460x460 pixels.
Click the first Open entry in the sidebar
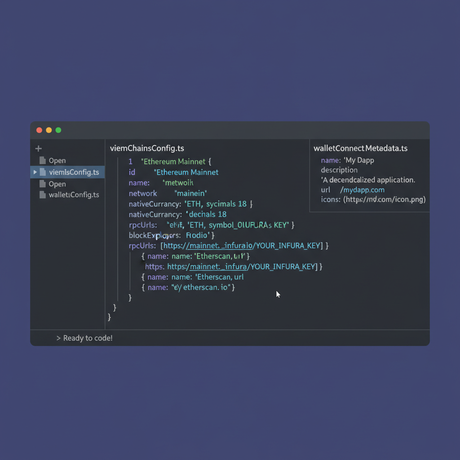[x=57, y=160]
